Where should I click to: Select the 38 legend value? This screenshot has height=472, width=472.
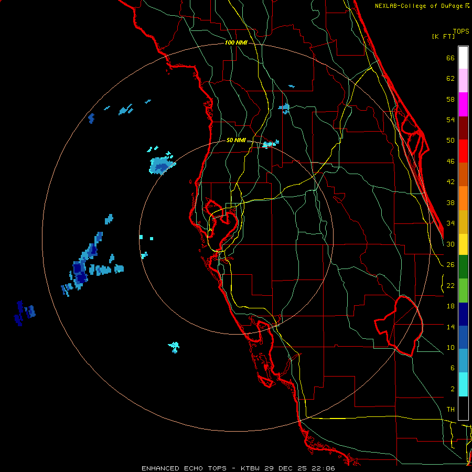tap(450, 202)
